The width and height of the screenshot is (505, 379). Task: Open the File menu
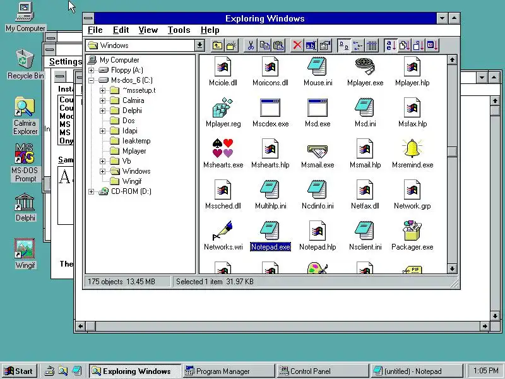95,30
